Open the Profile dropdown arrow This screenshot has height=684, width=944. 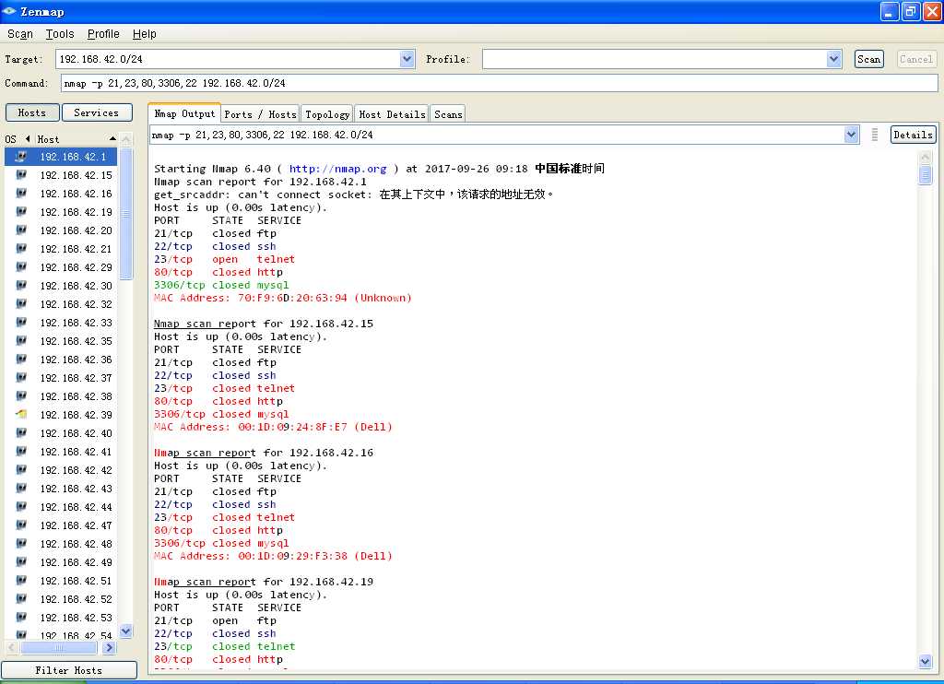point(833,59)
